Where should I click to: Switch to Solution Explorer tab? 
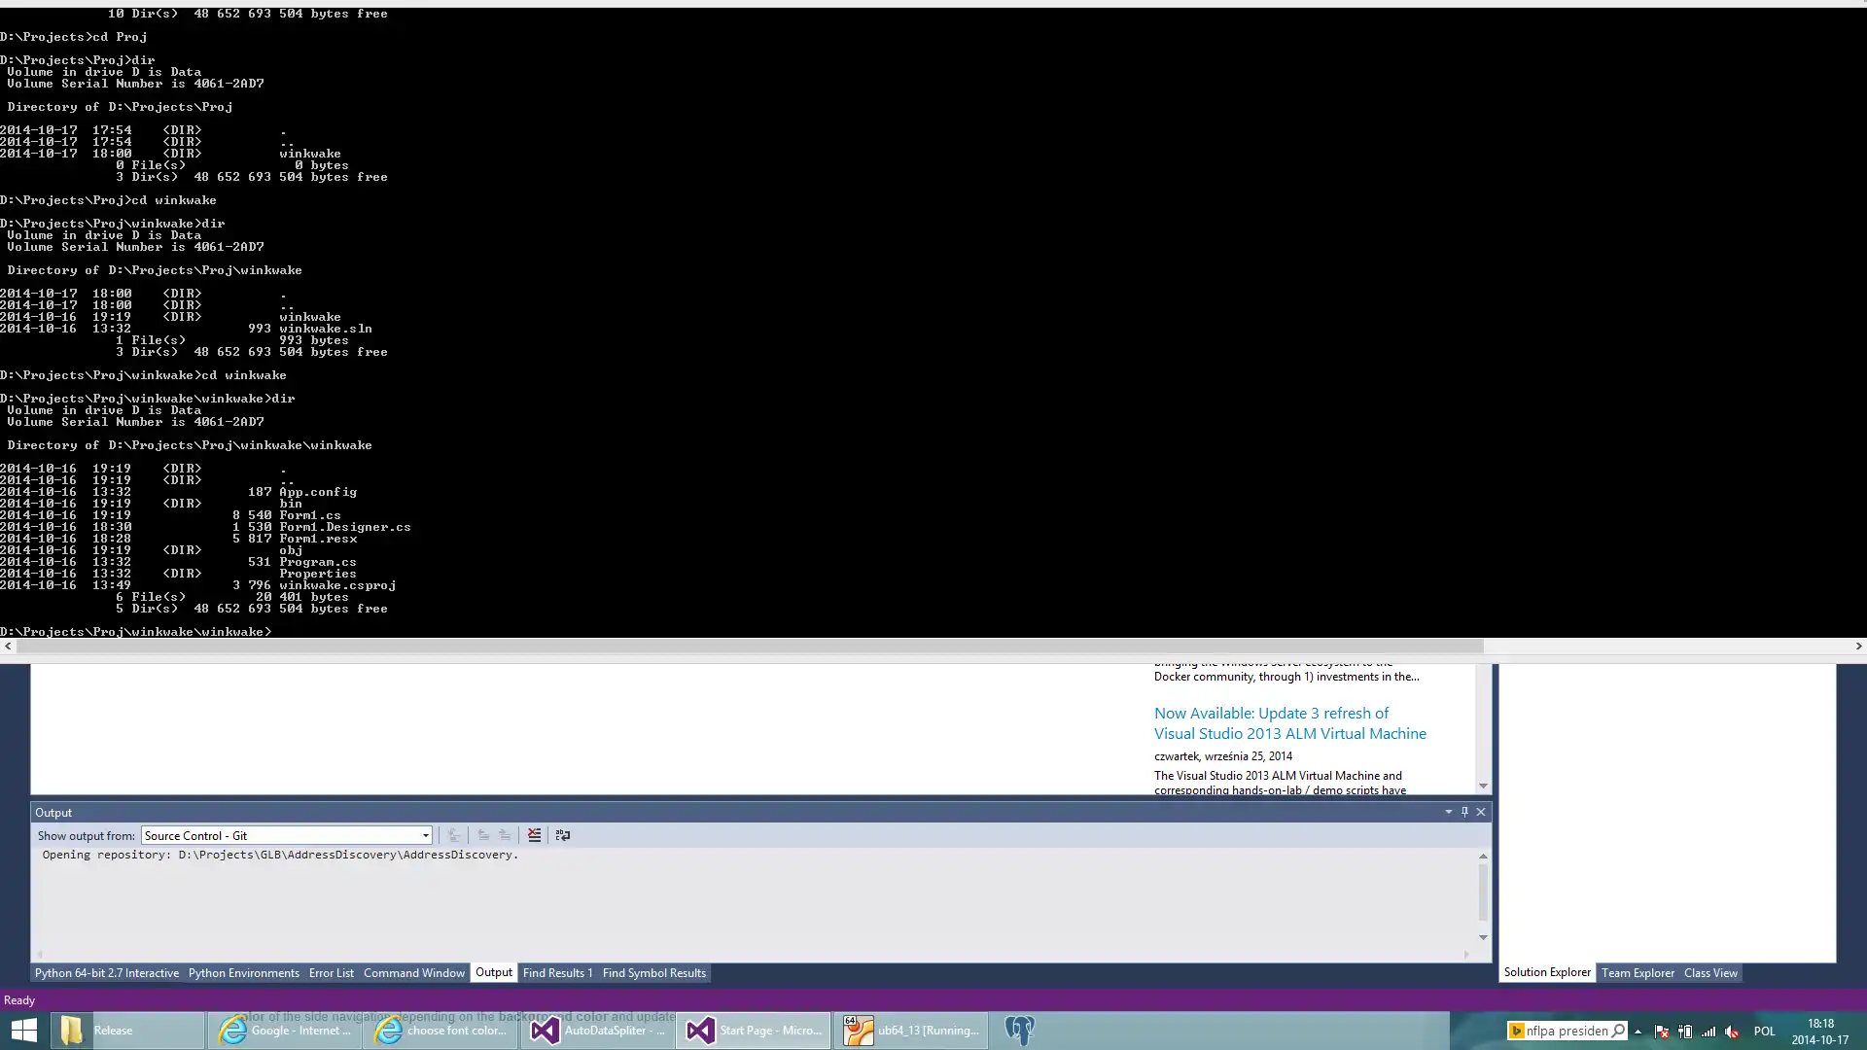point(1547,972)
